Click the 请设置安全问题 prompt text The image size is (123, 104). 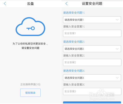[x=30, y=48]
